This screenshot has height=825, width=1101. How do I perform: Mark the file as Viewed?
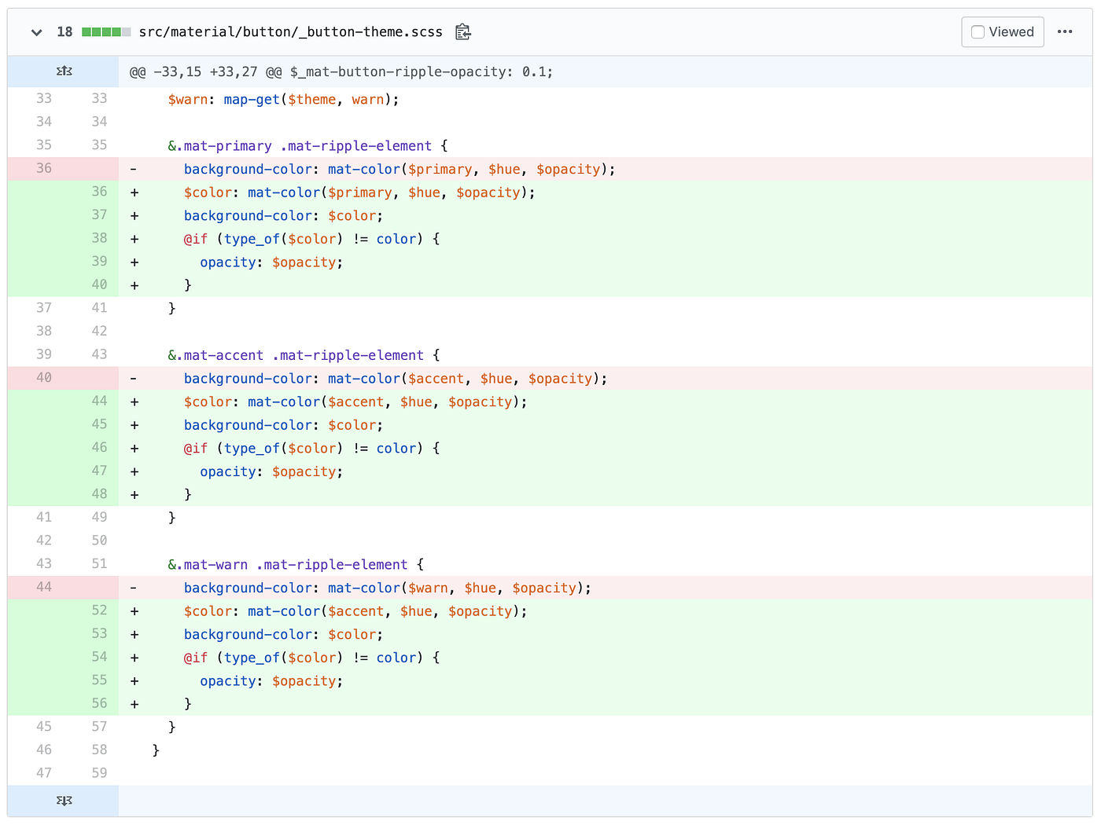pos(1003,32)
